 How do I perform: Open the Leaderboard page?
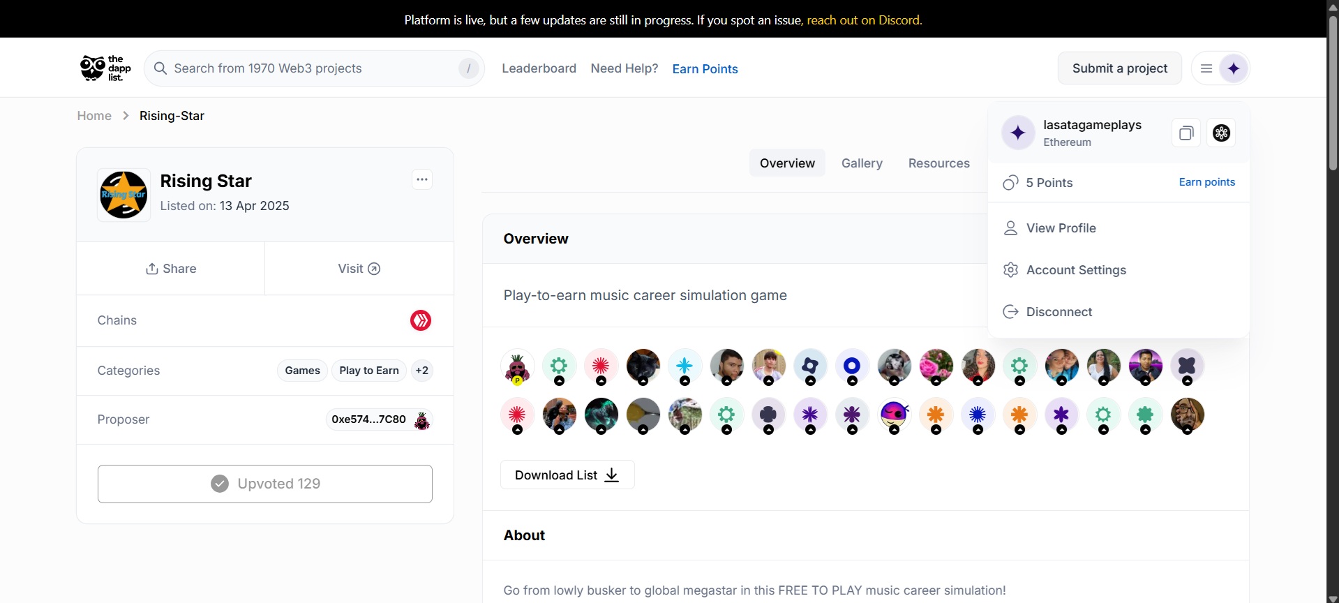[x=539, y=68]
